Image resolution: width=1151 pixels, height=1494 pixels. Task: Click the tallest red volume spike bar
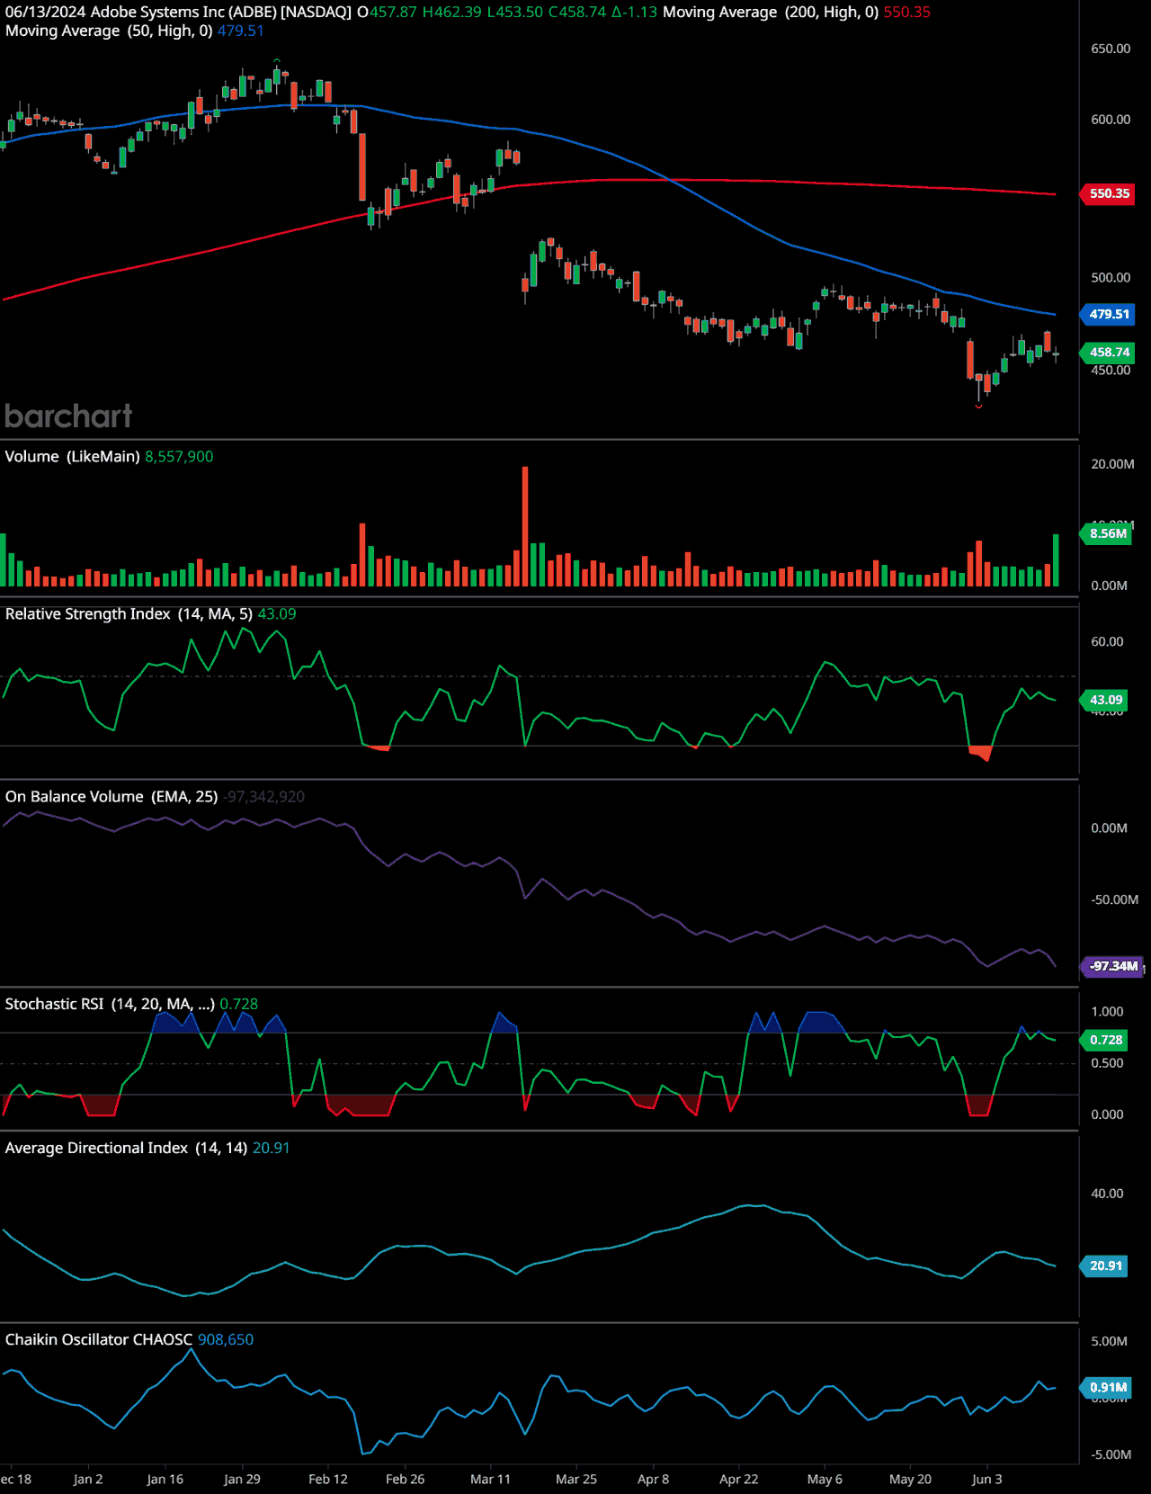[525, 526]
